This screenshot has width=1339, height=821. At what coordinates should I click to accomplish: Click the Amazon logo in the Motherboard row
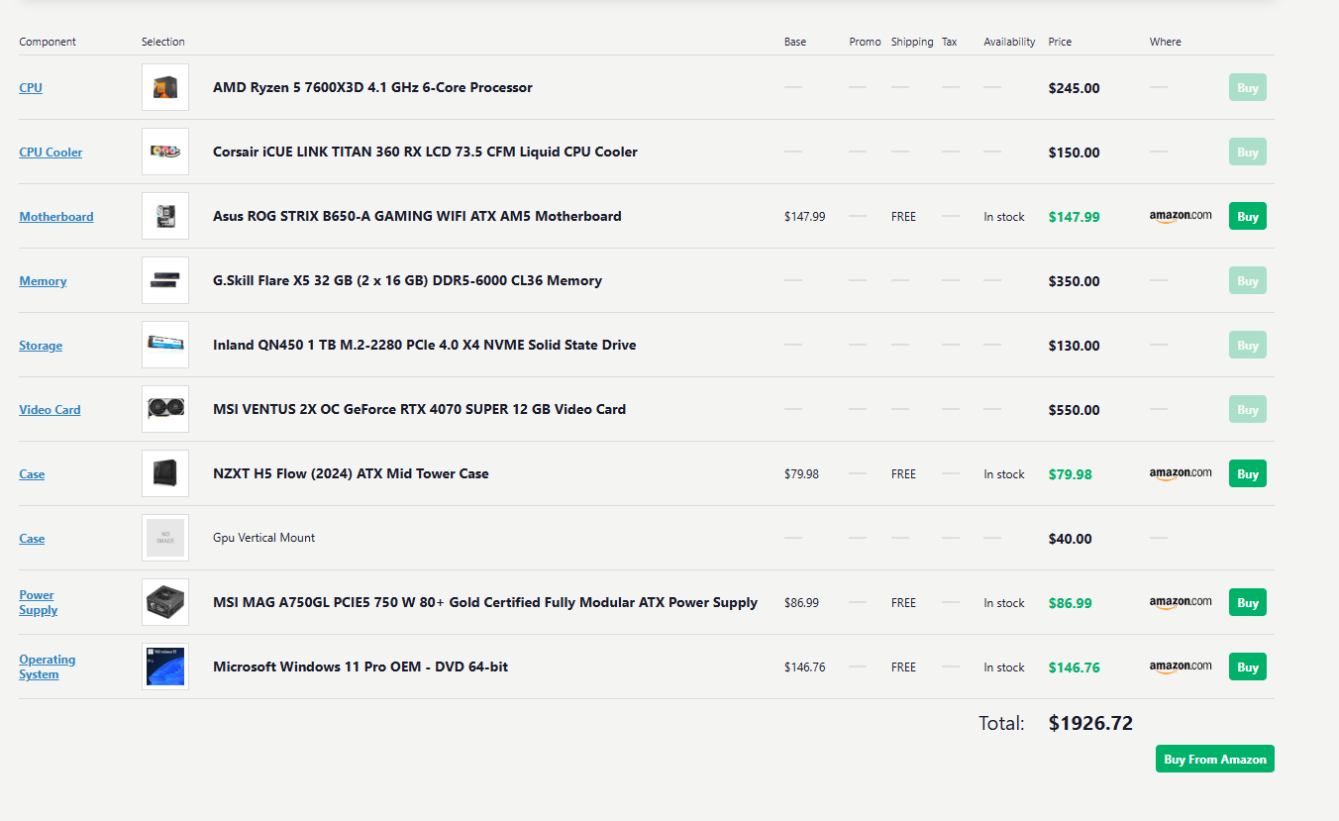pyautogui.click(x=1181, y=216)
